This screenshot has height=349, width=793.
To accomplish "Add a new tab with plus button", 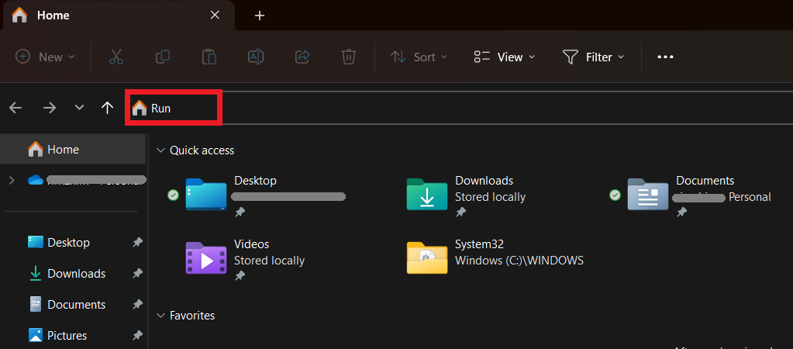I will (260, 16).
